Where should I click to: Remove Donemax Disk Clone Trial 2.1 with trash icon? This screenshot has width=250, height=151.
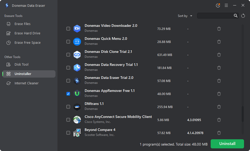pos(219,55)
